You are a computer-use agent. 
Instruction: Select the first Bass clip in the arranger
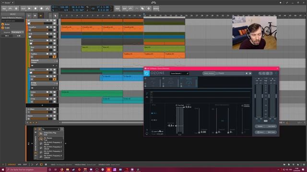[x=92, y=49]
